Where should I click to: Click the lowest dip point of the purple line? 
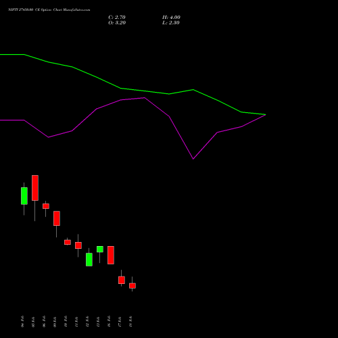coord(193,159)
